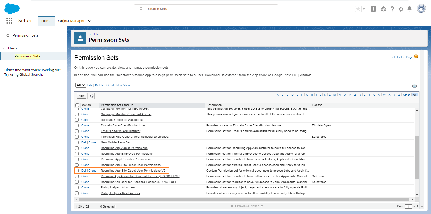Open the App Launcher grid icon
This screenshot has height=214, width=431.
(9, 21)
